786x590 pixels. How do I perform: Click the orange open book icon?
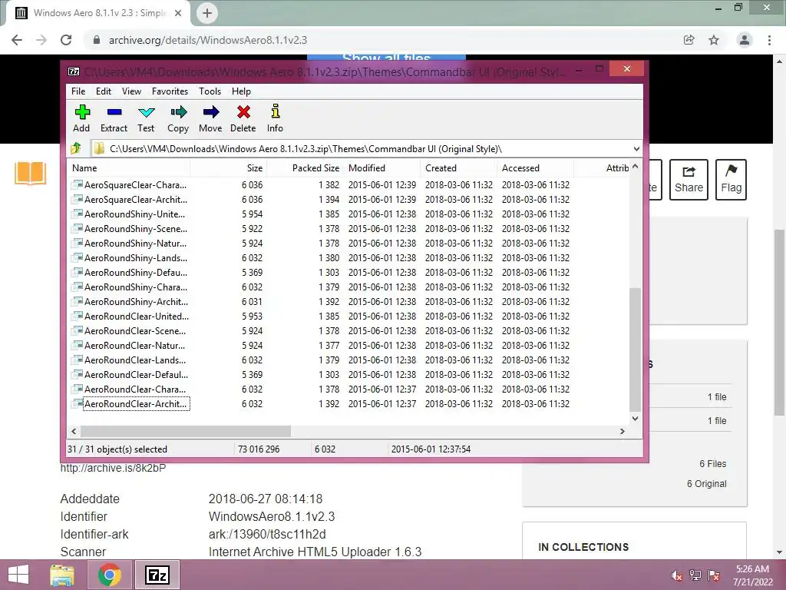coord(30,173)
